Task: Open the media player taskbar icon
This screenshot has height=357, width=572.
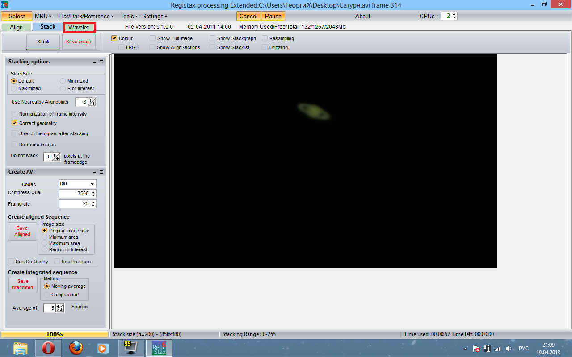Action: tap(103, 348)
